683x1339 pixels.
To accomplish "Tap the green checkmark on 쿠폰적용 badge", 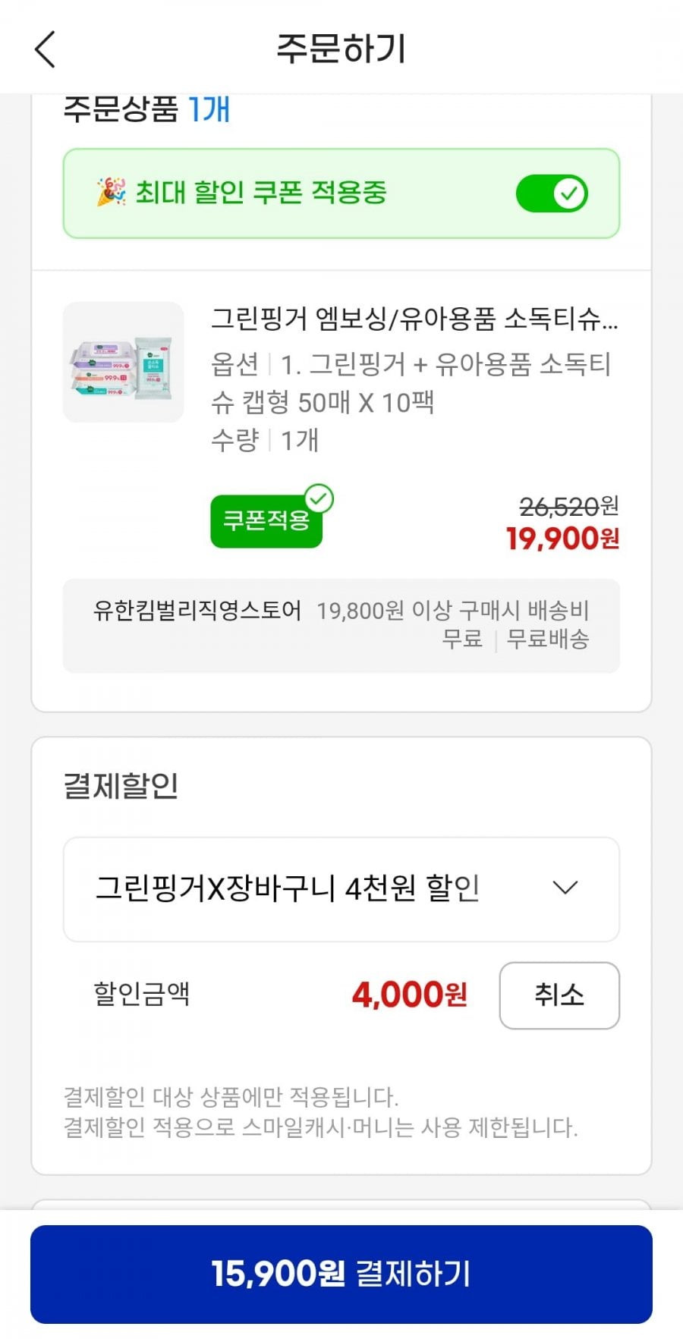I will coord(319,499).
